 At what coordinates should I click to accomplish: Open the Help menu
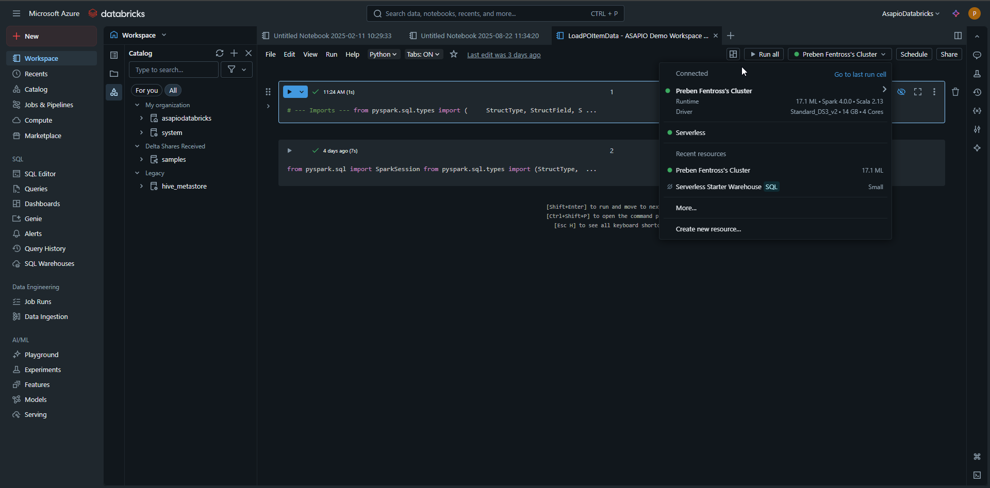click(352, 54)
